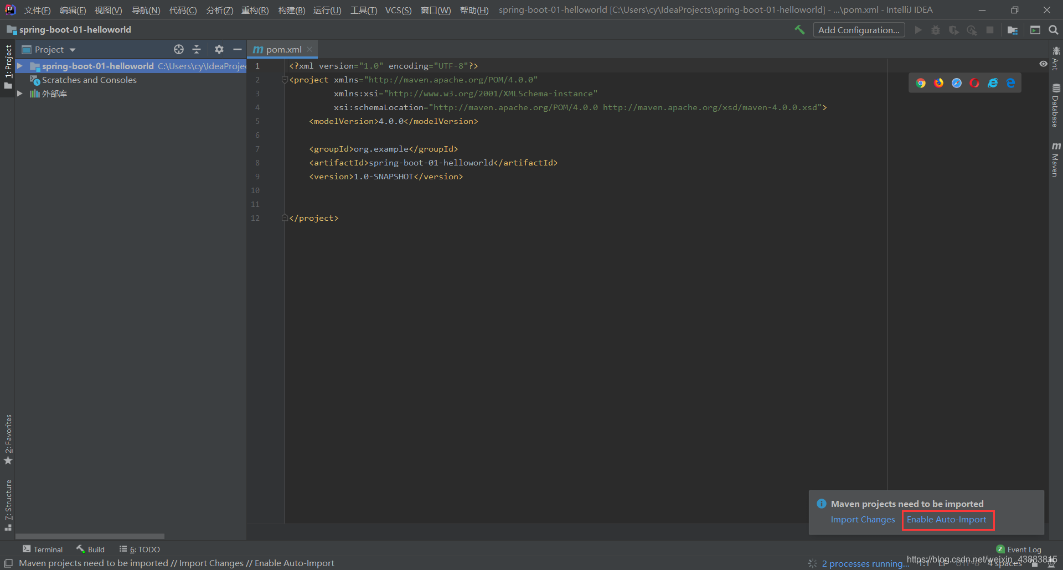Image resolution: width=1063 pixels, height=570 pixels.
Task: Open the 代码(C) menu
Action: (x=183, y=10)
